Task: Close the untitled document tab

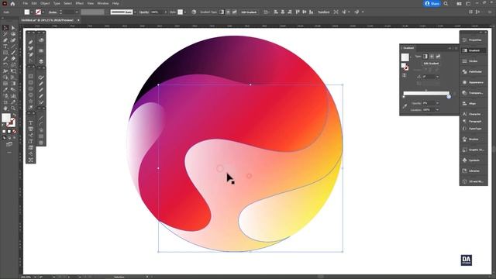Action: tap(78, 20)
